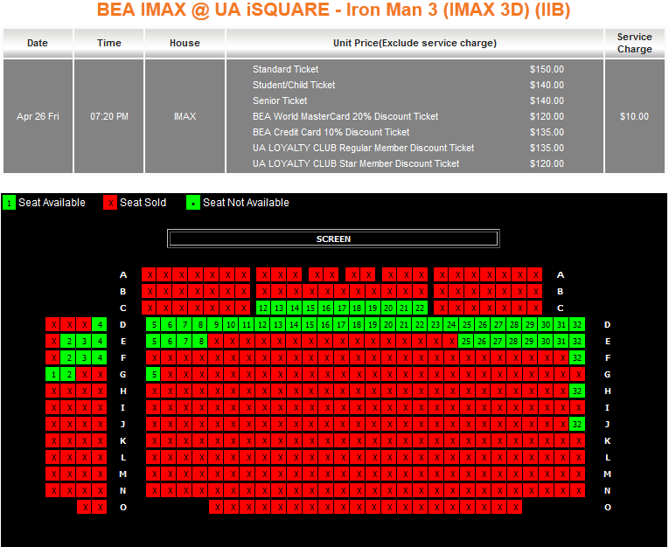Click 'UA LOYALTY CLUB Star Member Discount Ticket'
669x547 pixels.
coord(356,163)
